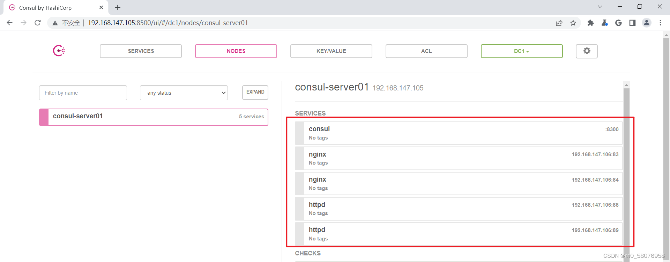Open httpd service at 192.168.147.106:89
This screenshot has height=262, width=670.
[x=459, y=234]
